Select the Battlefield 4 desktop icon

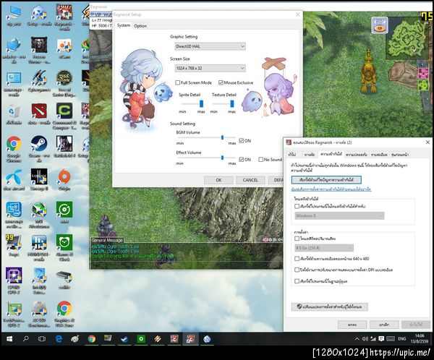click(x=64, y=147)
